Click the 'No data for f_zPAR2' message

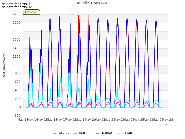(16, 7)
